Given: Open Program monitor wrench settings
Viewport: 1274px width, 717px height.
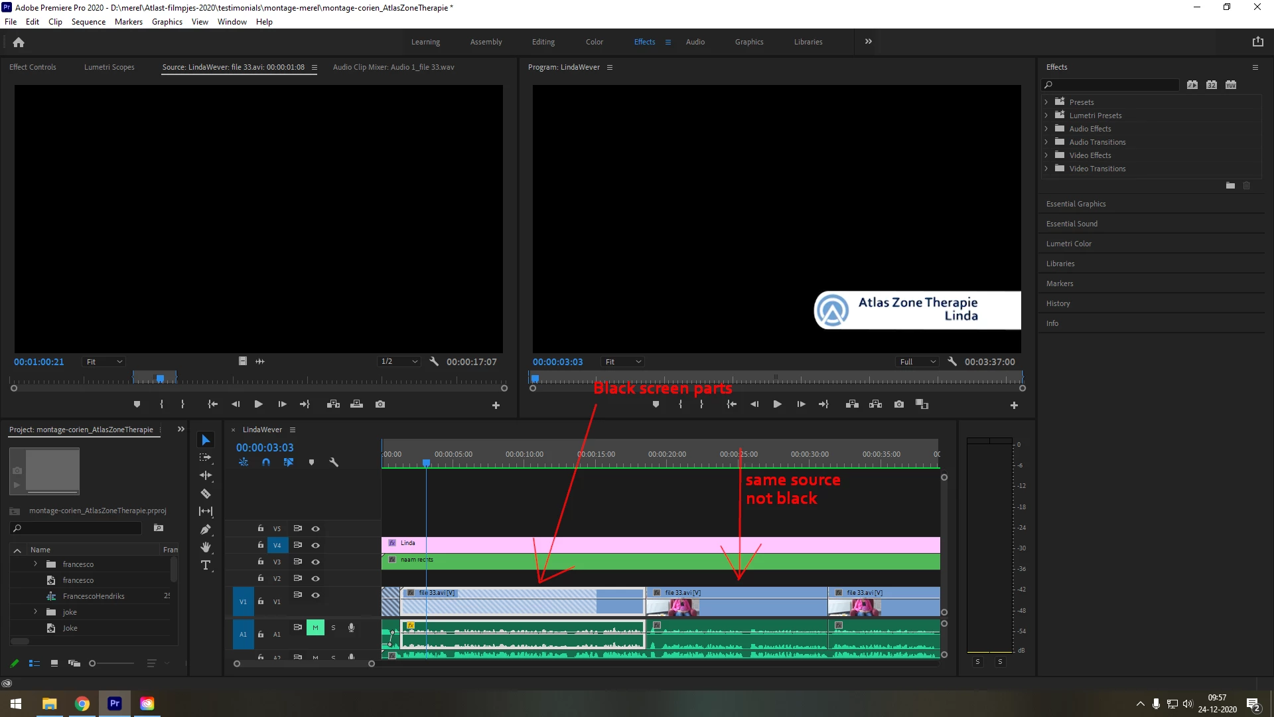Looking at the screenshot, I should pyautogui.click(x=952, y=362).
